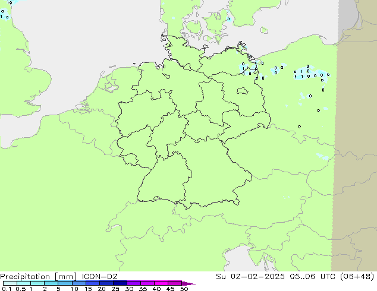377x291 pixels.
Task: Click the date 'Su 02-02-2025' text
Action: pyautogui.click(x=250, y=277)
